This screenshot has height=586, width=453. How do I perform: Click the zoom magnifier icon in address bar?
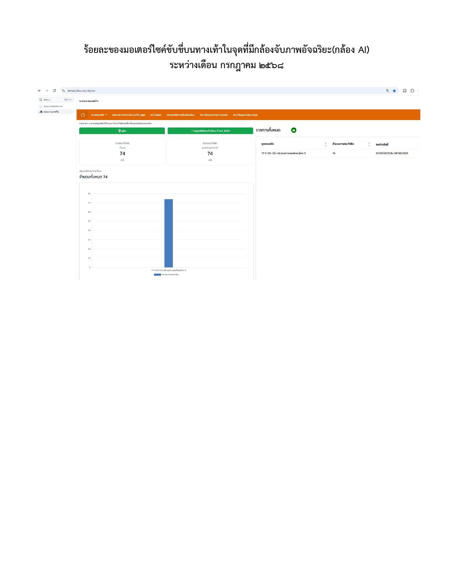[x=388, y=91]
